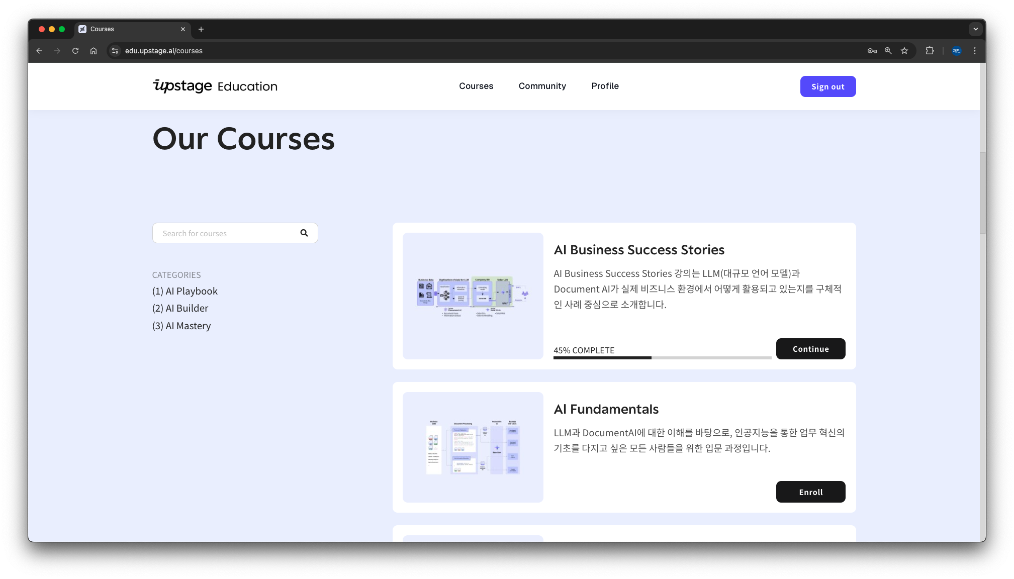Image resolution: width=1014 pixels, height=579 pixels.
Task: Click the browser home icon
Action: coord(94,51)
